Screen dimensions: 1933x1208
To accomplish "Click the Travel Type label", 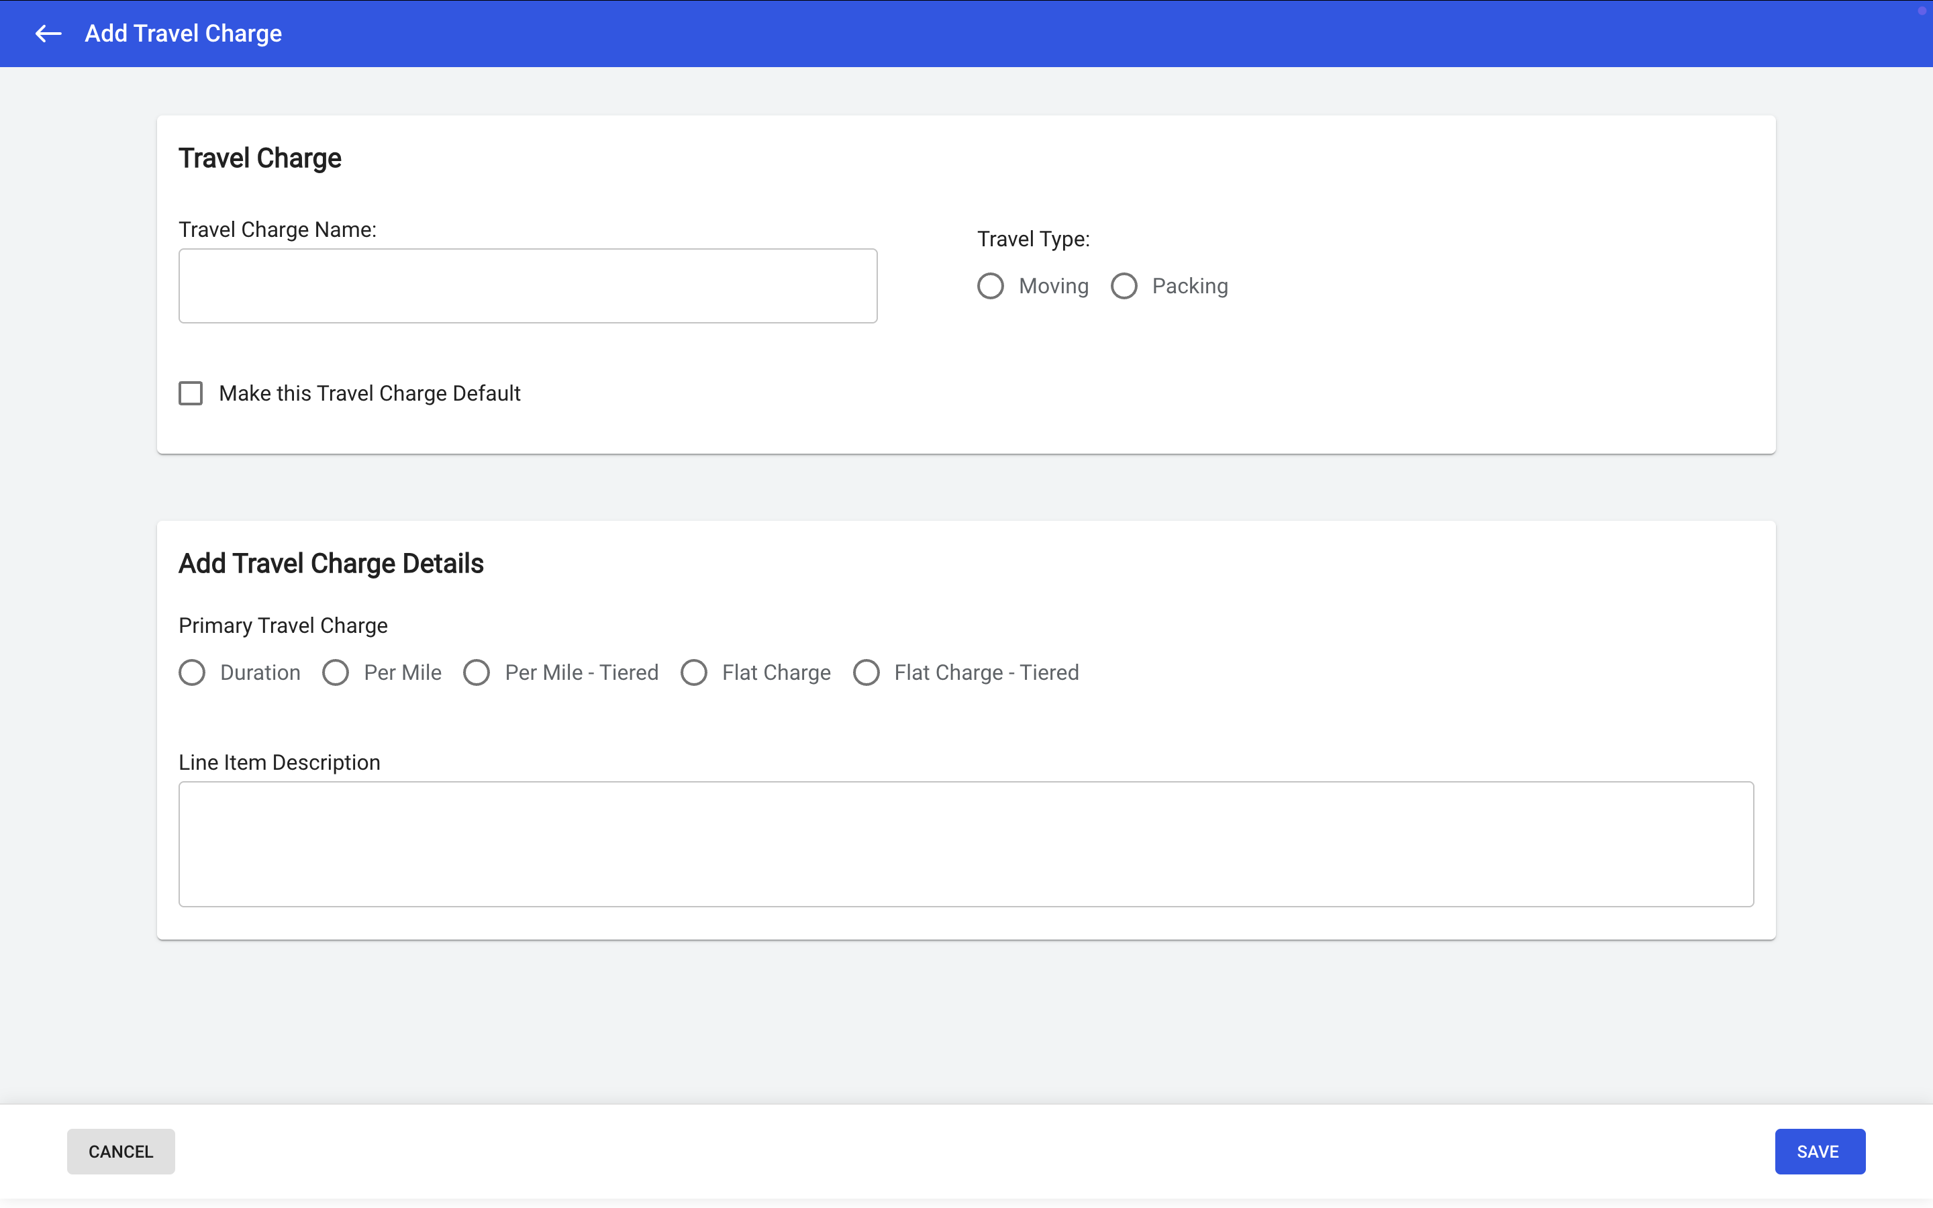I will tap(1033, 239).
